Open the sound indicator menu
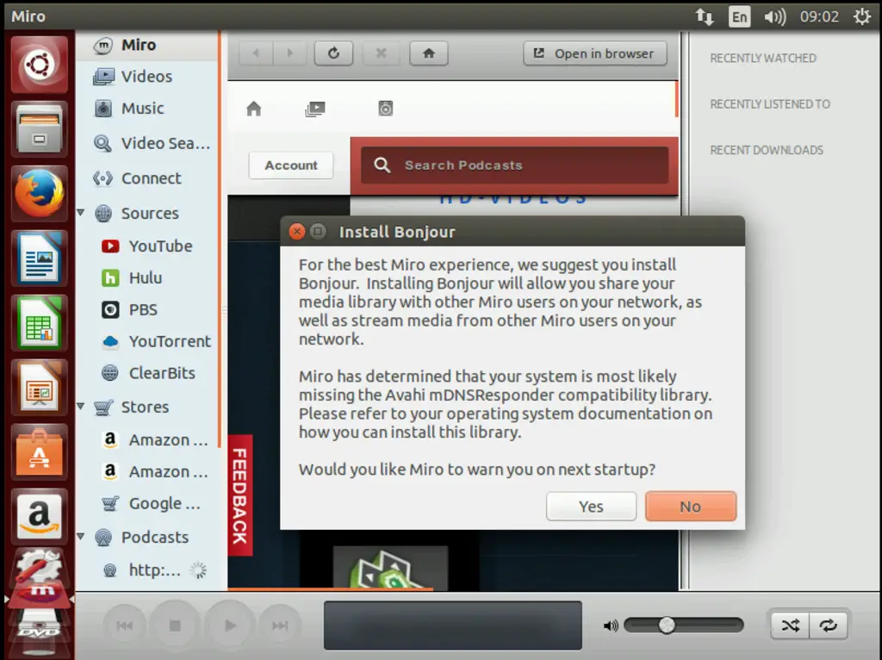The width and height of the screenshot is (882, 660). point(774,16)
